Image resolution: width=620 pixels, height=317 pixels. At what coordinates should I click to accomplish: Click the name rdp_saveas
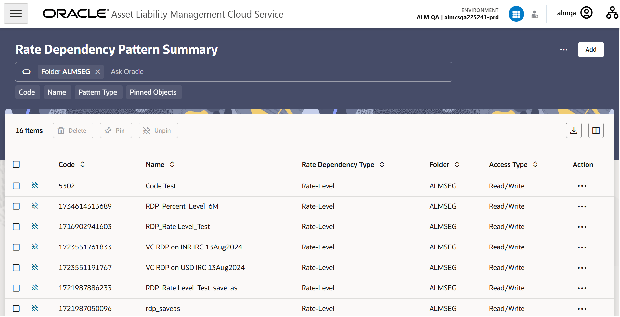click(x=163, y=309)
